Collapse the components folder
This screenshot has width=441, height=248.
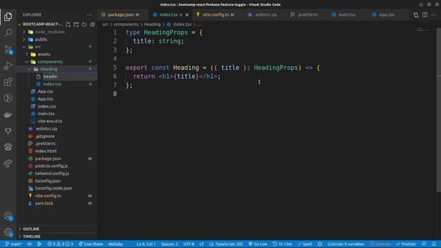(x=27, y=61)
